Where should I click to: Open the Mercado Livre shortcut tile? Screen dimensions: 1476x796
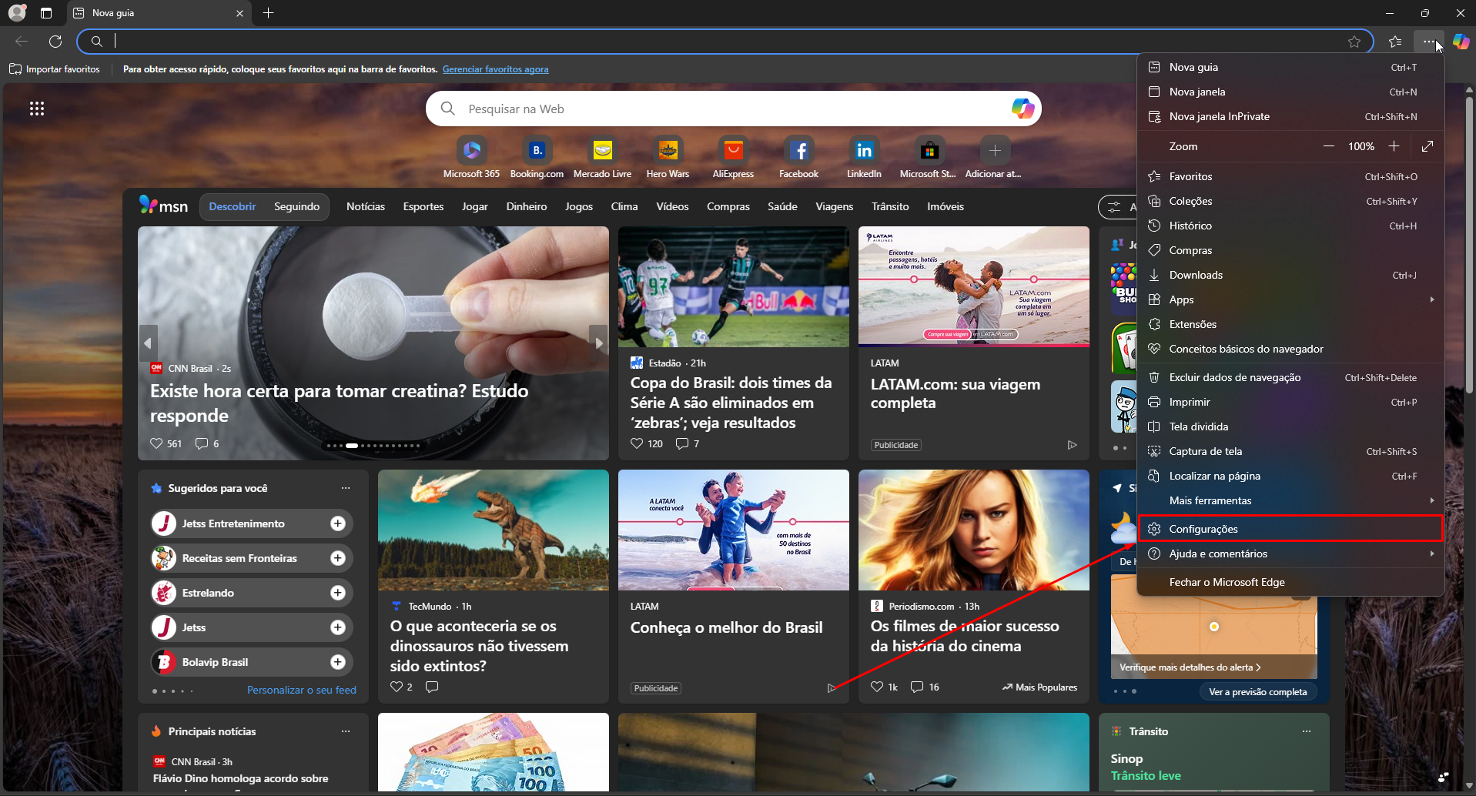pos(602,151)
